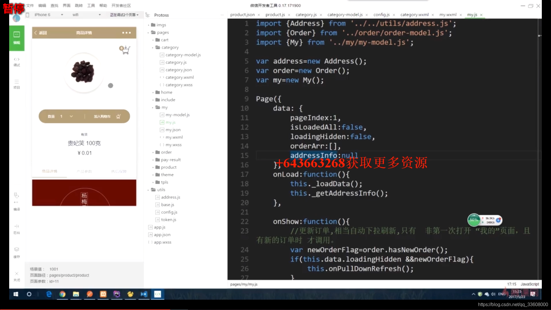Click 加入购物车 add to cart button
The image size is (551, 310).
pyautogui.click(x=106, y=116)
